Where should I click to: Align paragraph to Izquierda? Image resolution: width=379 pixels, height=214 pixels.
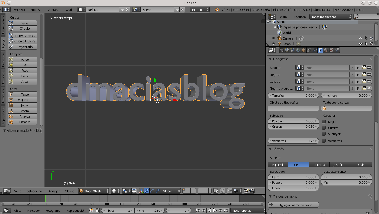(278, 164)
